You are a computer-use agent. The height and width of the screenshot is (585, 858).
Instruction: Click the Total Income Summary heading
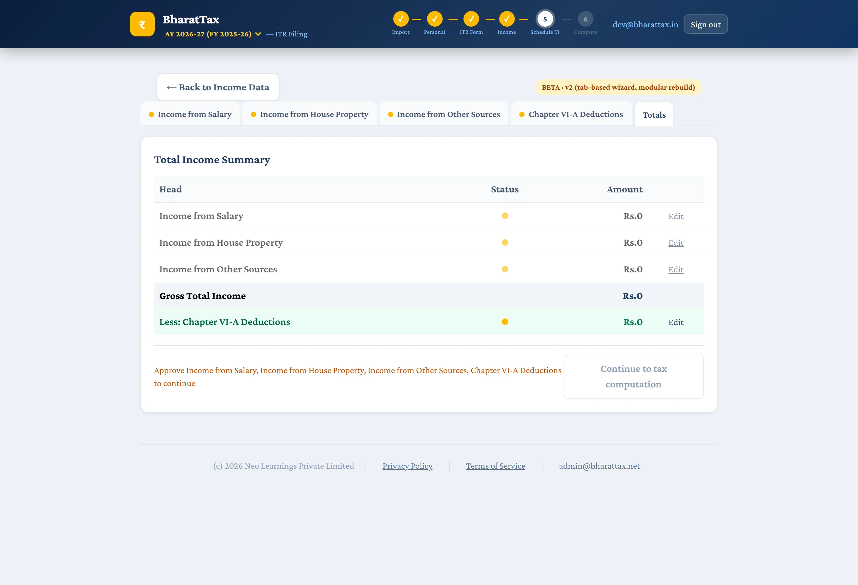coord(212,160)
